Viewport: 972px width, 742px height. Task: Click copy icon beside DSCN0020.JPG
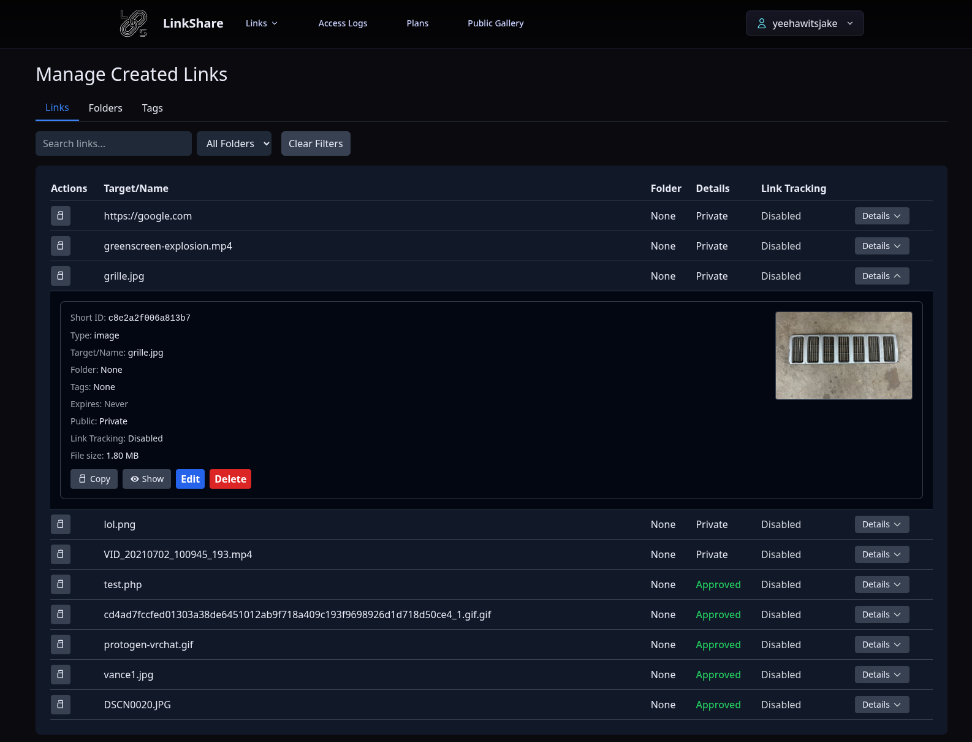[61, 705]
